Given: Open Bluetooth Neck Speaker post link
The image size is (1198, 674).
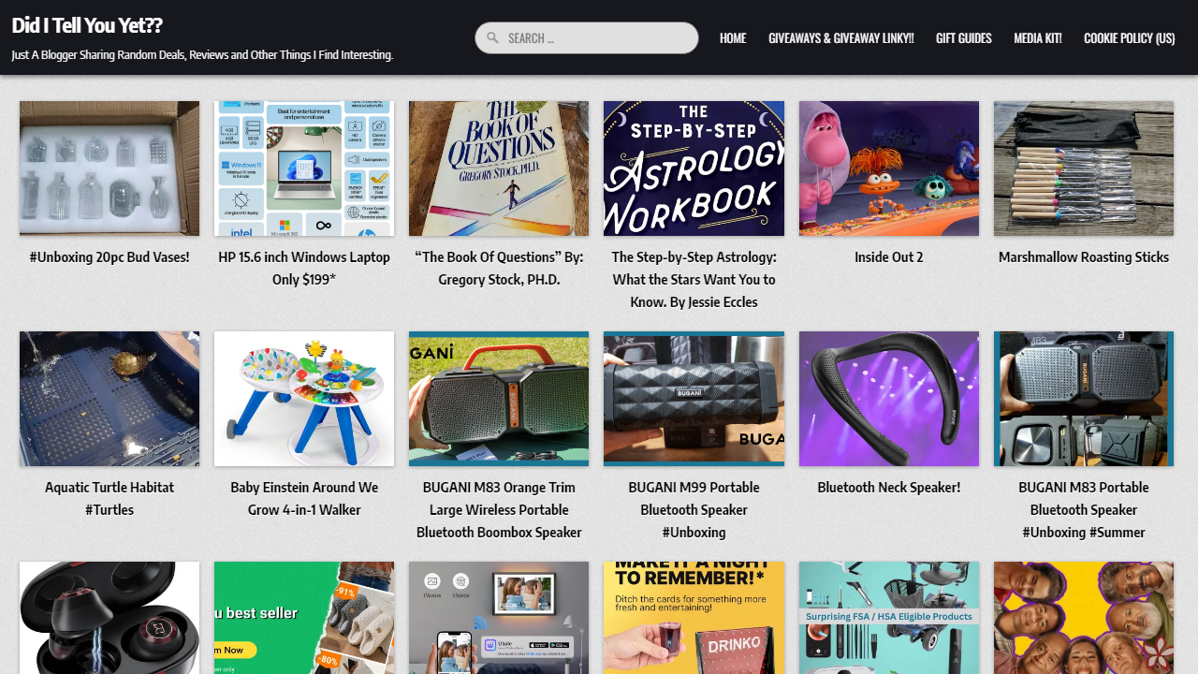Looking at the screenshot, I should 889,487.
